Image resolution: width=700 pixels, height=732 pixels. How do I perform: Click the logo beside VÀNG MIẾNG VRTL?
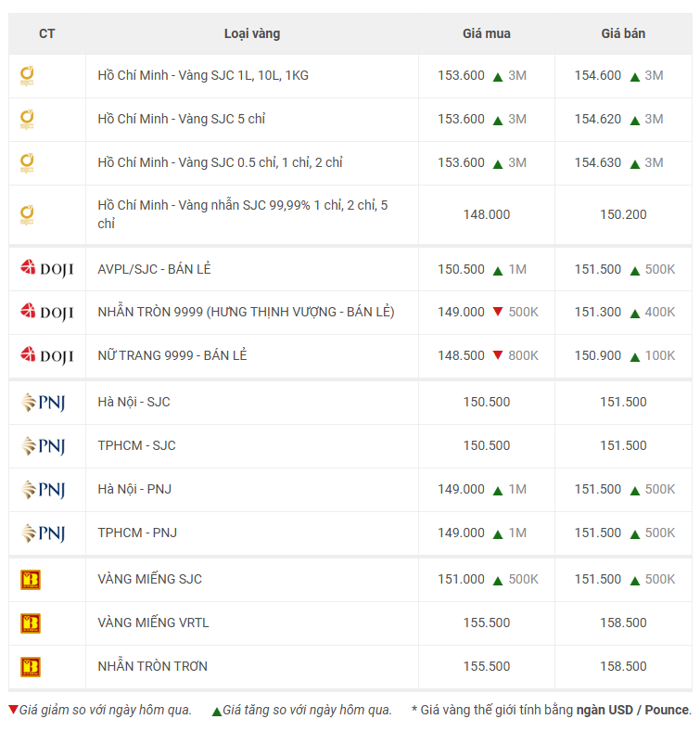(x=31, y=623)
